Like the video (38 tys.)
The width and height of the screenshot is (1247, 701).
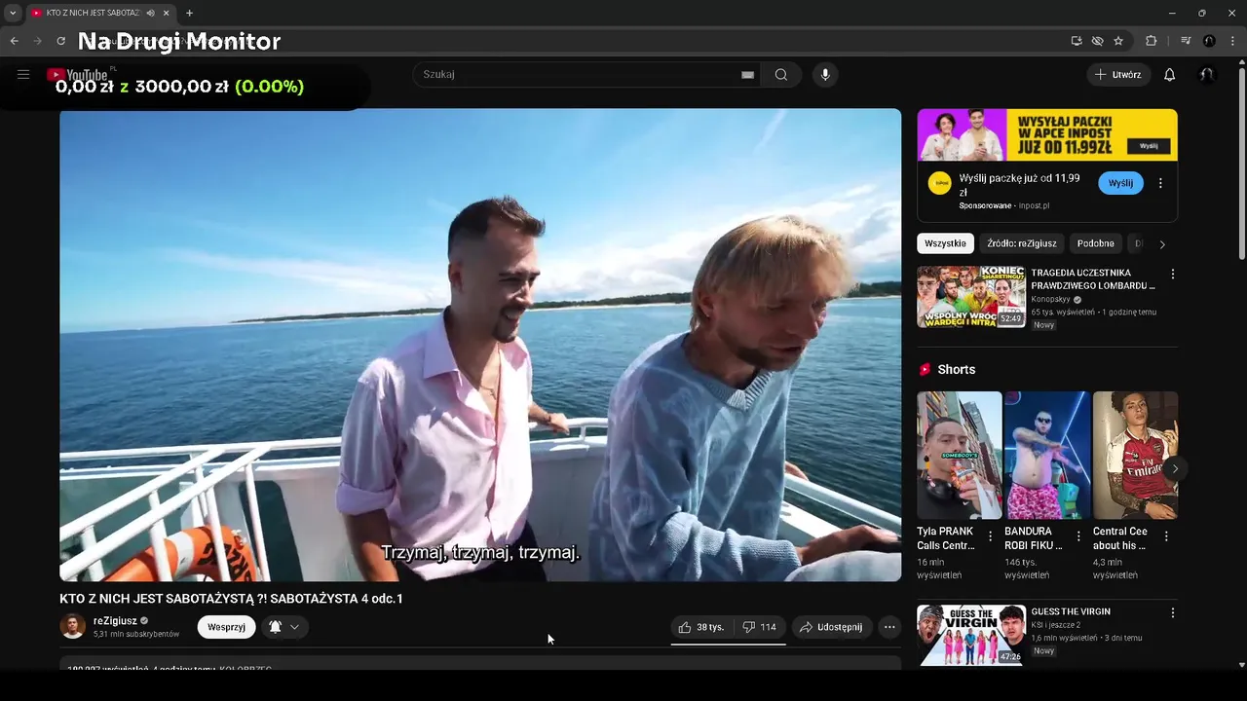tap(701, 627)
